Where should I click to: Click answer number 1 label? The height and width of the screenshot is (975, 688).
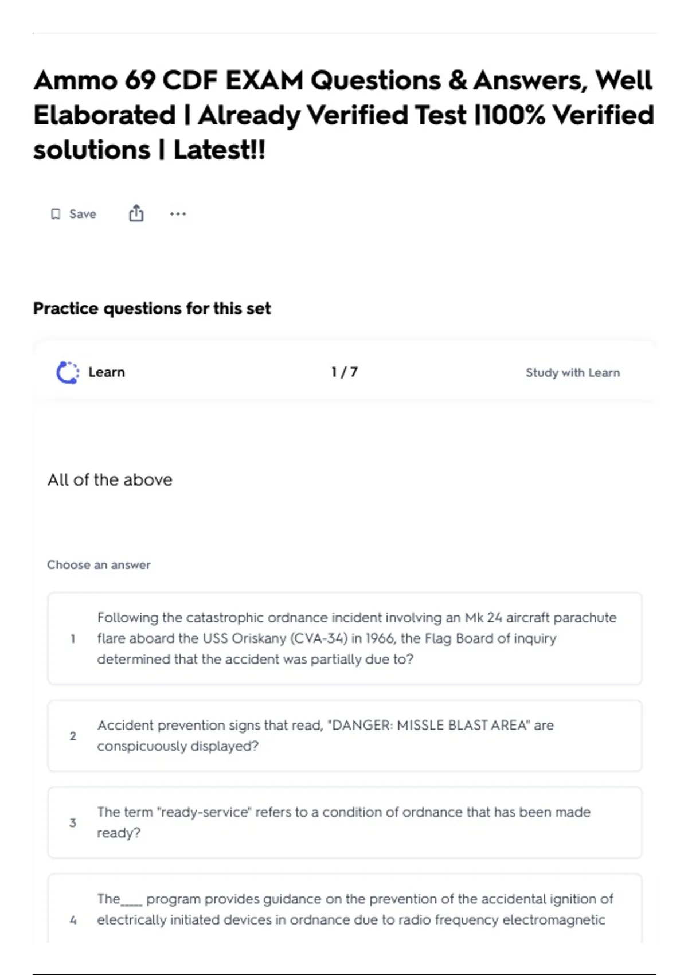click(73, 638)
